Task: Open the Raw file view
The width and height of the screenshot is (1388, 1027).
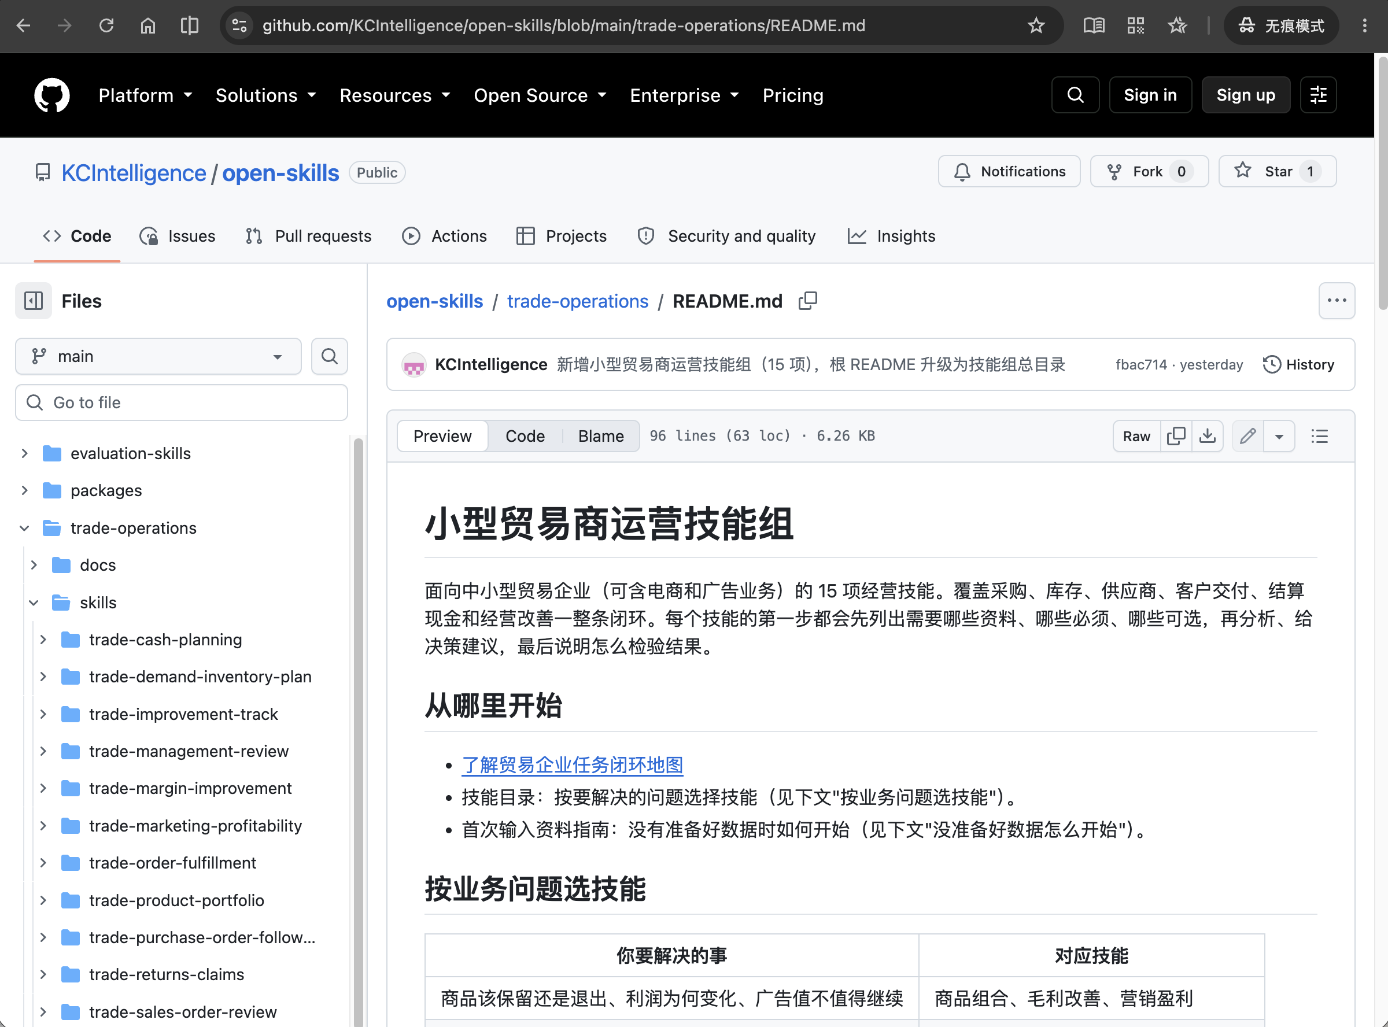Action: [1136, 436]
